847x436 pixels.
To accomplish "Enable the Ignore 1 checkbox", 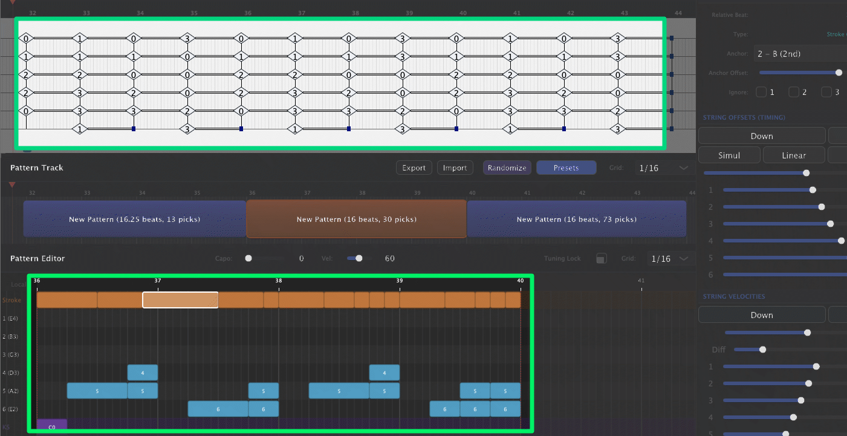I will coord(761,92).
